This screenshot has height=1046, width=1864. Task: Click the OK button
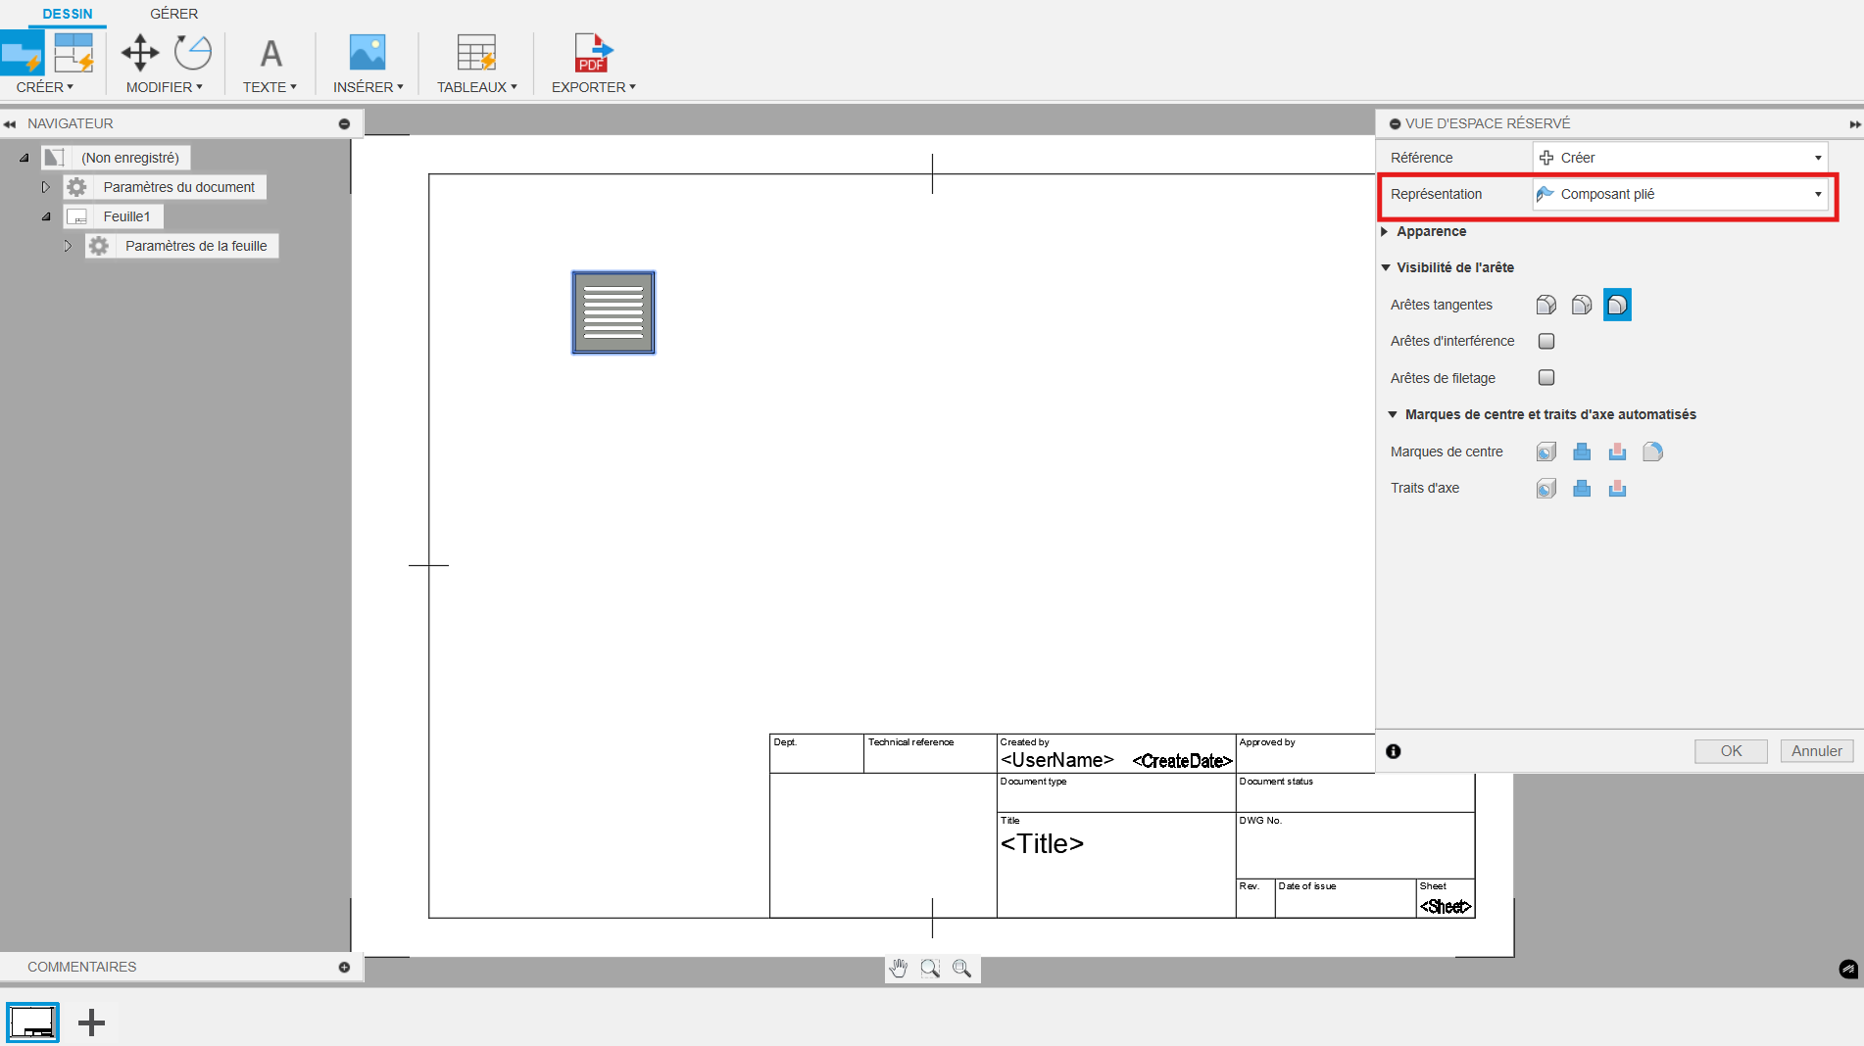click(x=1731, y=751)
